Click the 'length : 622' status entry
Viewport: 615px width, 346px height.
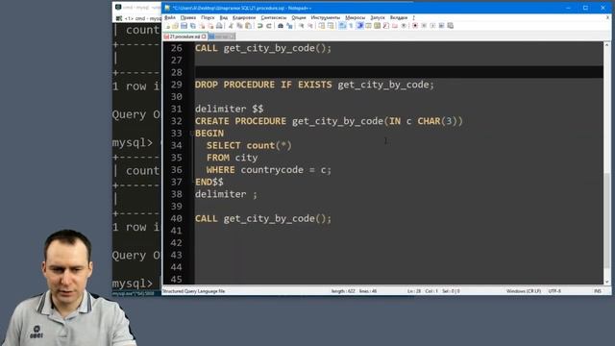pos(343,291)
